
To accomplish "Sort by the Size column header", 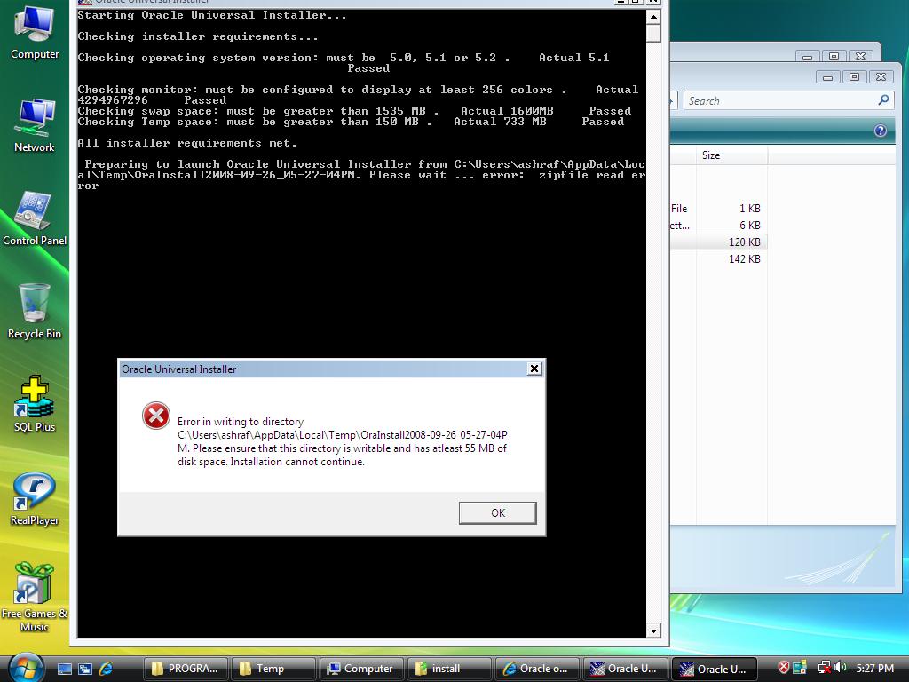I will pos(731,155).
